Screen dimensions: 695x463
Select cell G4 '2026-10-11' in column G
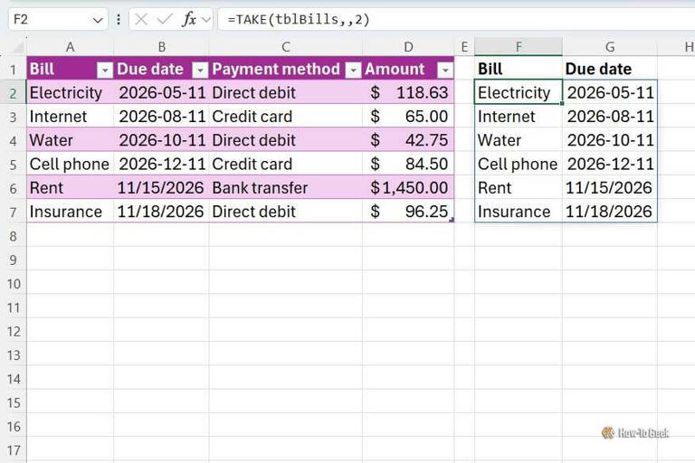click(x=610, y=140)
